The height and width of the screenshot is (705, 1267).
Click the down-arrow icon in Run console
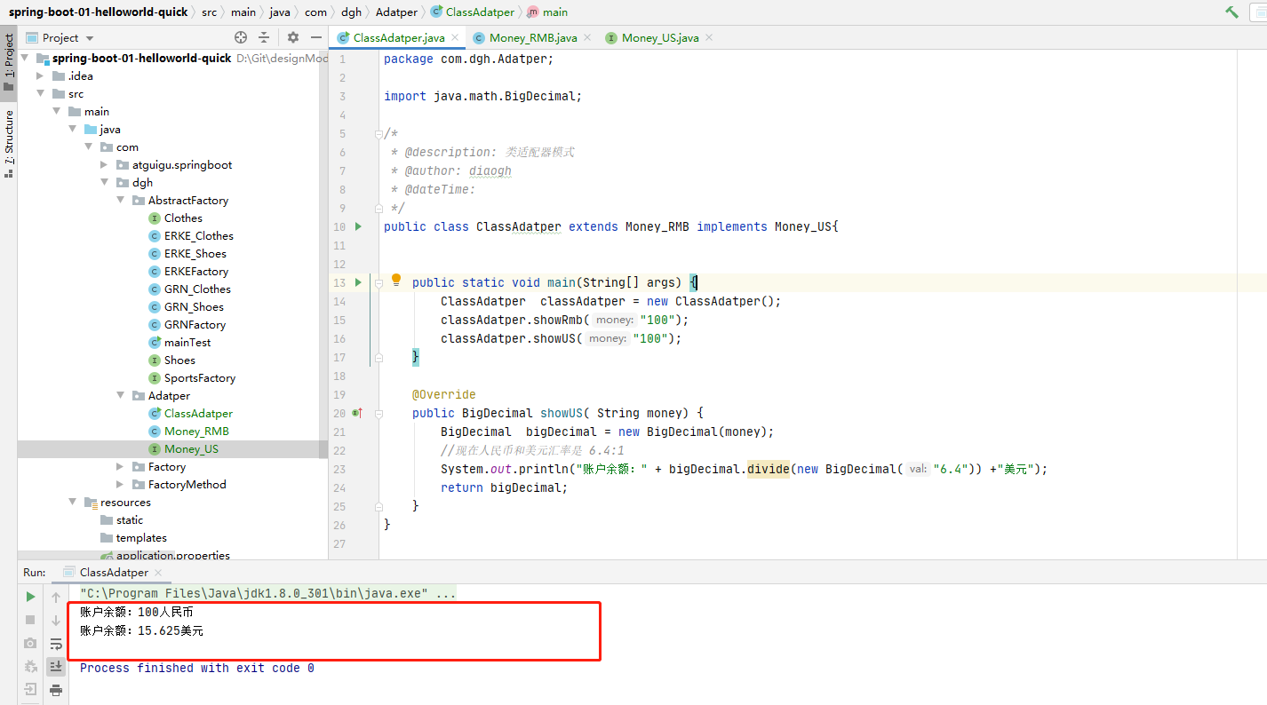click(56, 620)
